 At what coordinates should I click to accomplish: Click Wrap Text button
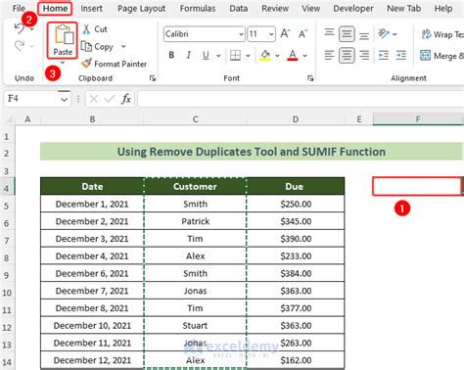pyautogui.click(x=442, y=34)
